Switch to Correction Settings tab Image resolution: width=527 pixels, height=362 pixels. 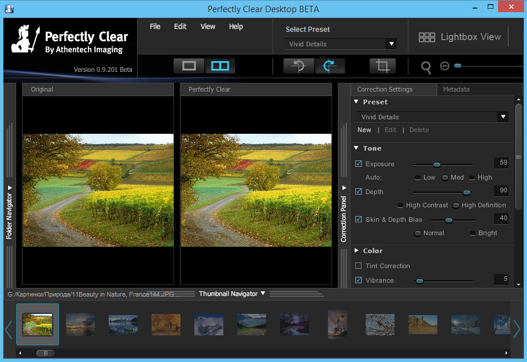[x=393, y=89]
